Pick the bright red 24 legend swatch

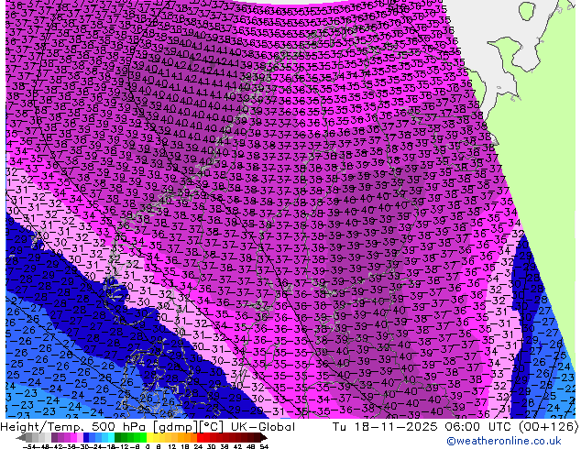click(200, 437)
